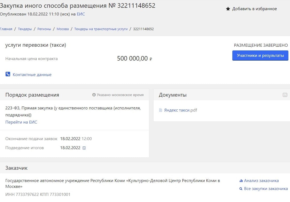The width and height of the screenshot is (290, 202).
Task: Click the info icon beside results date
Action: click(84, 148)
